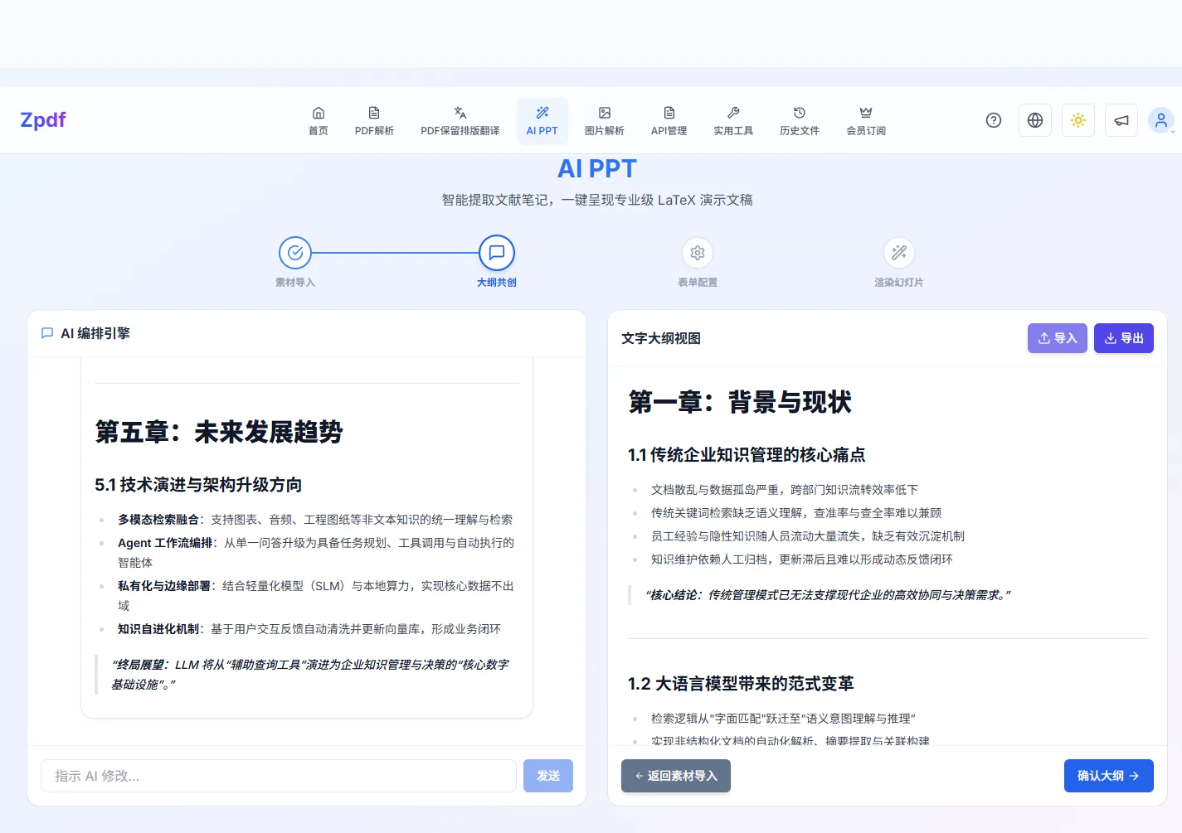This screenshot has width=1182, height=833.
Task: Click the Zpdf logo
Action: [43, 120]
